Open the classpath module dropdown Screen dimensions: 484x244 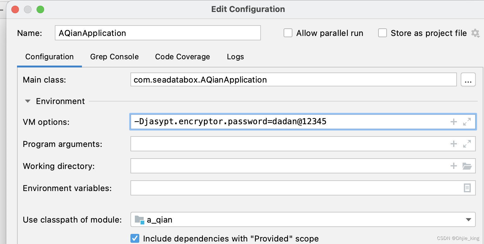coord(468,220)
